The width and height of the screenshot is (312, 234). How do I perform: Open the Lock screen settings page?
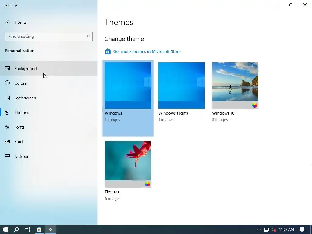tap(49, 98)
